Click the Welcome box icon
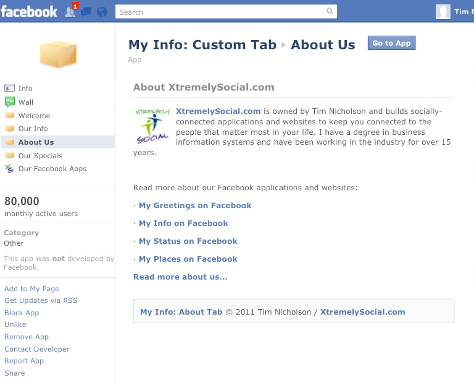The width and height of the screenshot is (474, 383). click(x=10, y=115)
